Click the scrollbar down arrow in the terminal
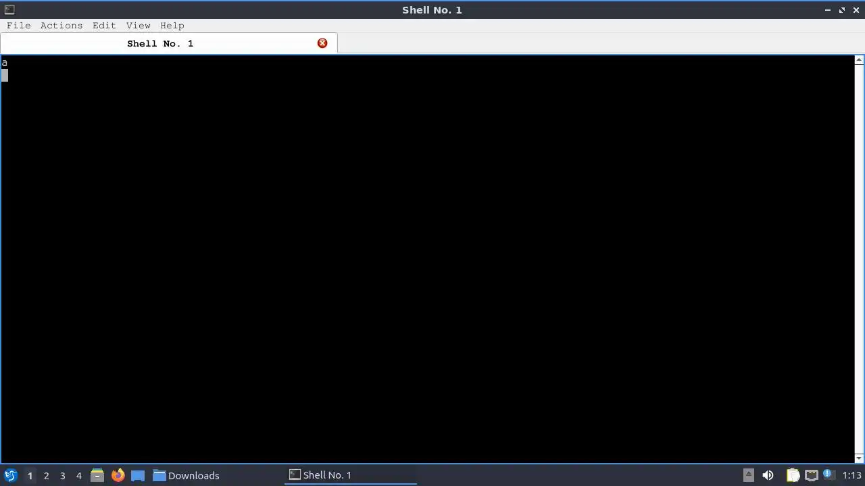 coord(859,458)
